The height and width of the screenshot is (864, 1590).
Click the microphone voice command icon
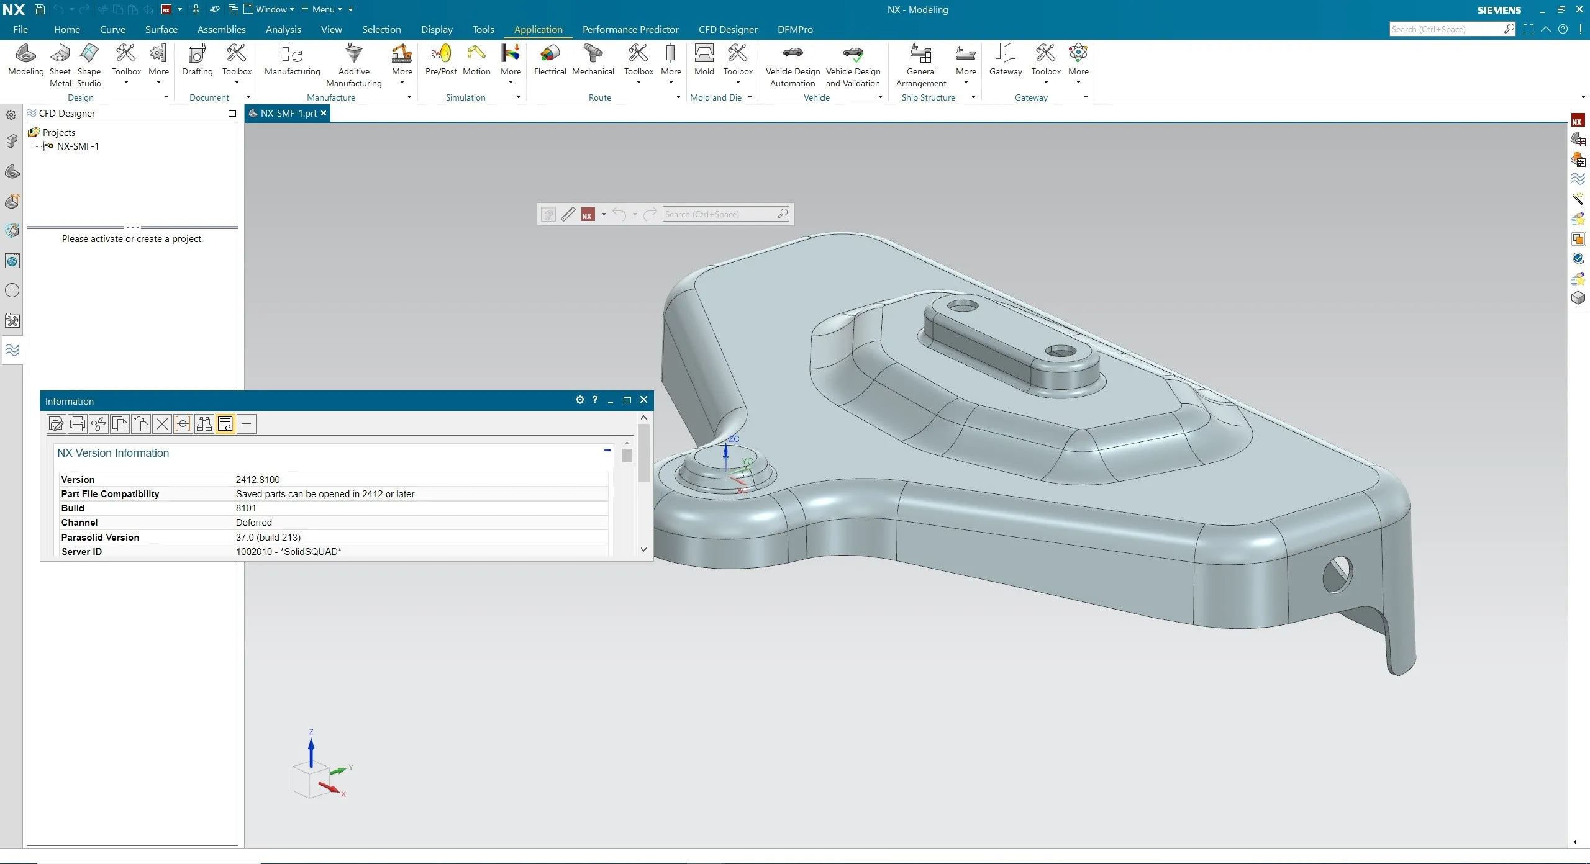click(x=196, y=9)
